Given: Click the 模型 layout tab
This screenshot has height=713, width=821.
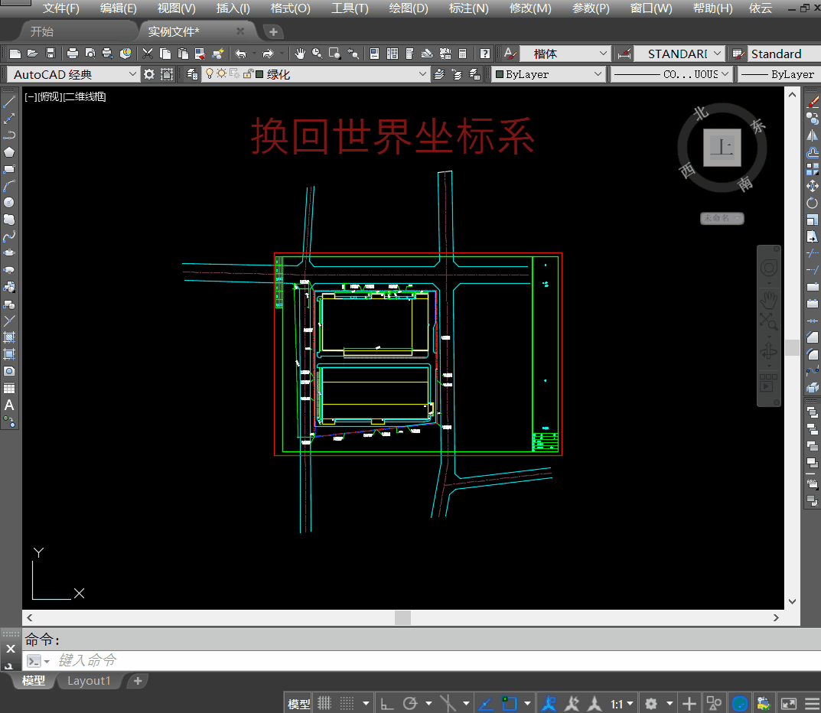Looking at the screenshot, I should [x=34, y=681].
